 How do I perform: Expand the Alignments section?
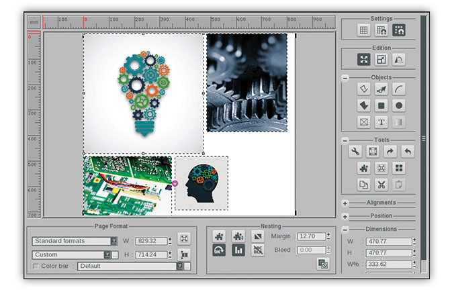(x=345, y=203)
